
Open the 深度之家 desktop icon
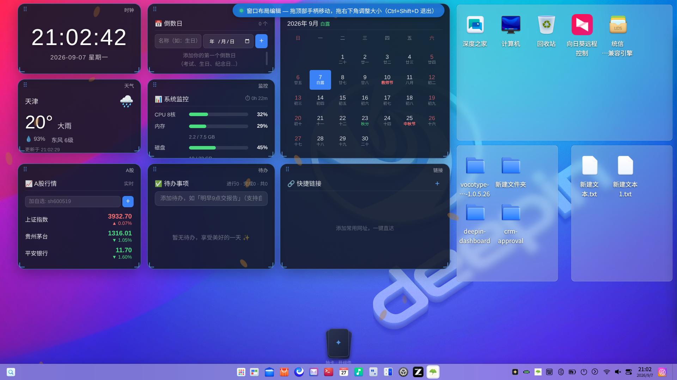pyautogui.click(x=475, y=31)
